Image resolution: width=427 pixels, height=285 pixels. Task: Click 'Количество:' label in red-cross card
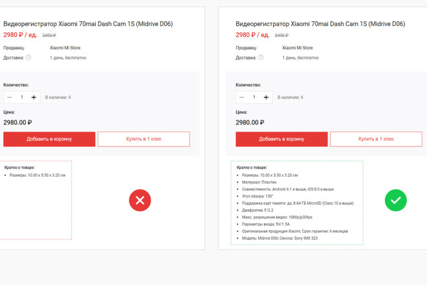[x=16, y=85]
